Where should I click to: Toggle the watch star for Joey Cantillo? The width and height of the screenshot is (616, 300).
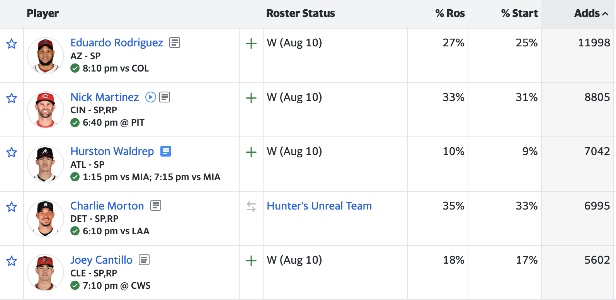(12, 261)
